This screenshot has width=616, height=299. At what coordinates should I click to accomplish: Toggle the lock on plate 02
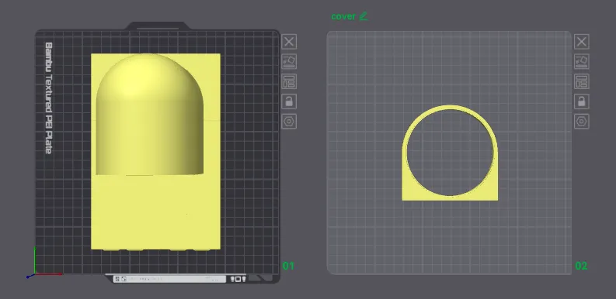click(581, 101)
